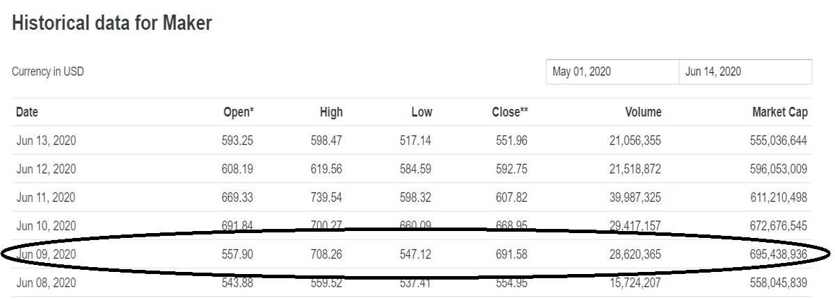Select the Jun 11, 2020 row date

click(46, 198)
